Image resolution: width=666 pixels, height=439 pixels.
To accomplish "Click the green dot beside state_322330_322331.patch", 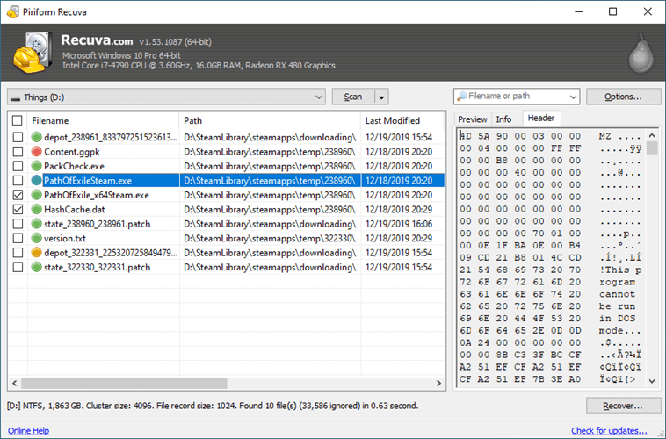I will click(37, 267).
